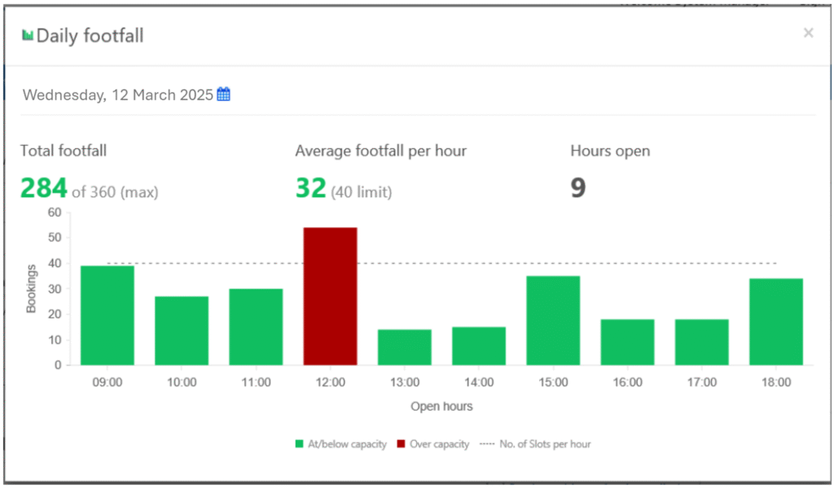The width and height of the screenshot is (834, 488).
Task: Click the Total footfall value 284
Action: [x=44, y=188]
